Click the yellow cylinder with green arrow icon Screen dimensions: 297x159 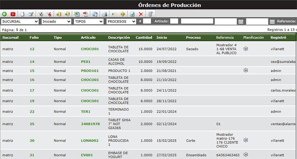pyautogui.click(x=59, y=14)
